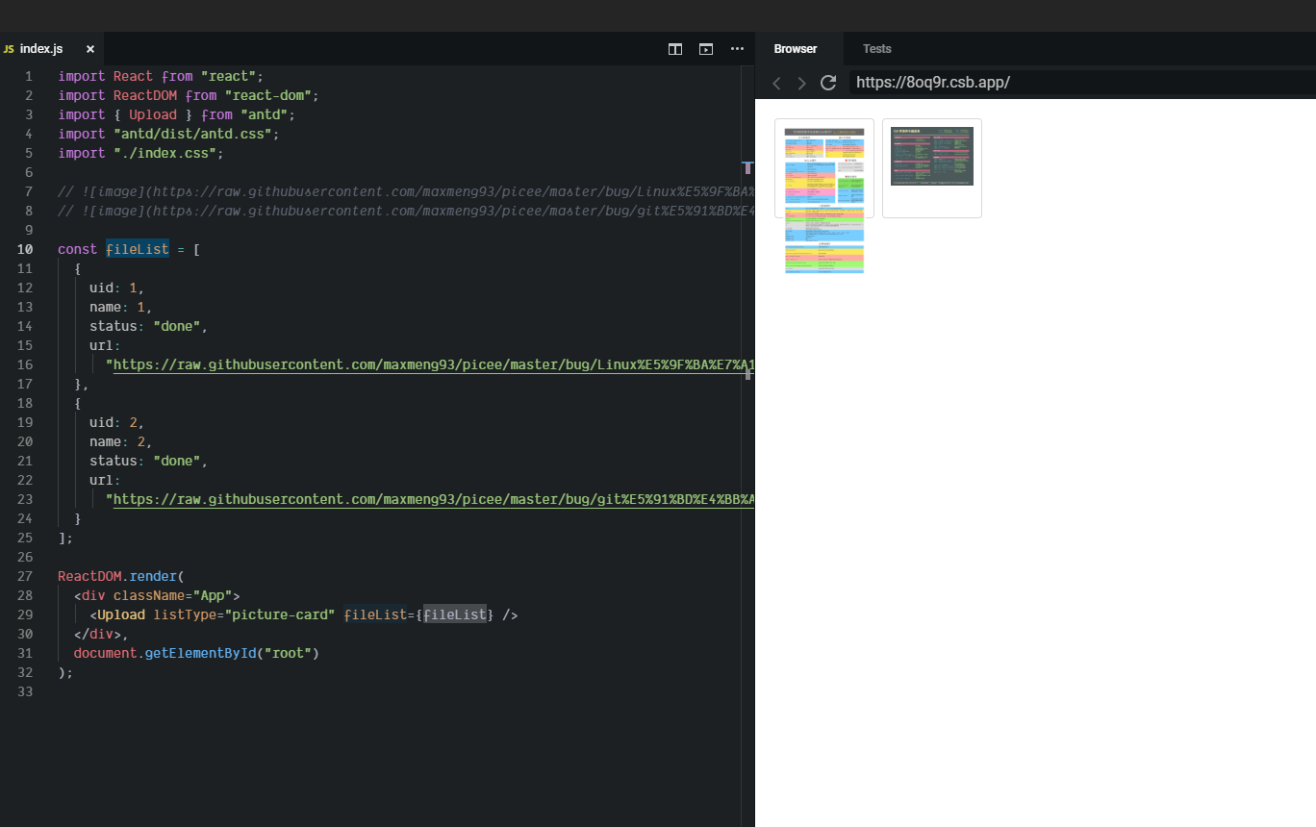1316x827 pixels.
Task: Click the JS file type icon on tab
Action: [9, 49]
